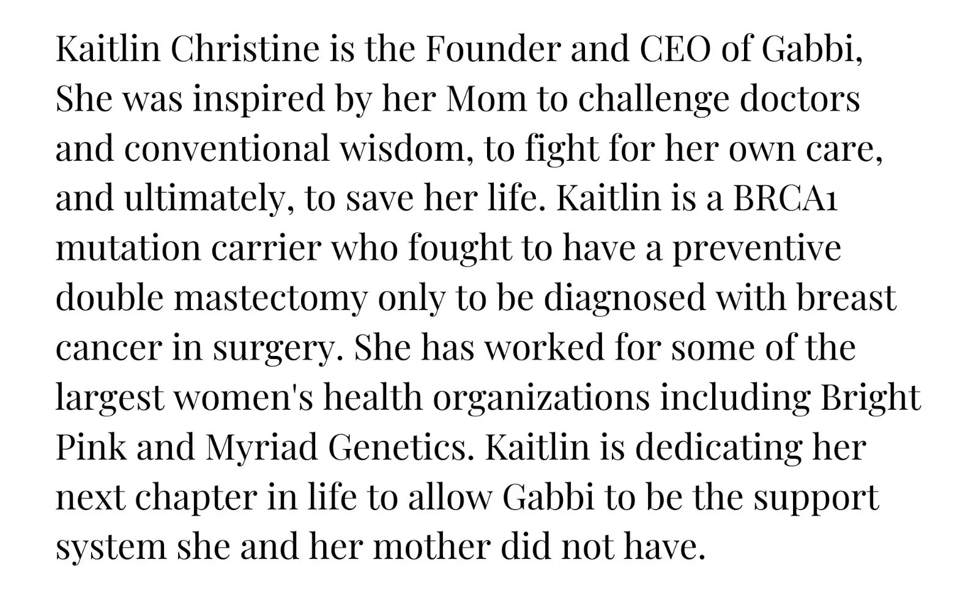979x600 pixels.
Task: Click on the word "mastectomy"
Action: [271, 298]
